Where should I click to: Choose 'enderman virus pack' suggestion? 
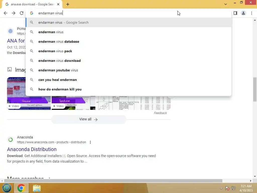(x=128, y=51)
